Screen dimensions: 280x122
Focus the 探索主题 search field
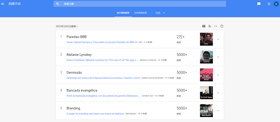(140, 4)
